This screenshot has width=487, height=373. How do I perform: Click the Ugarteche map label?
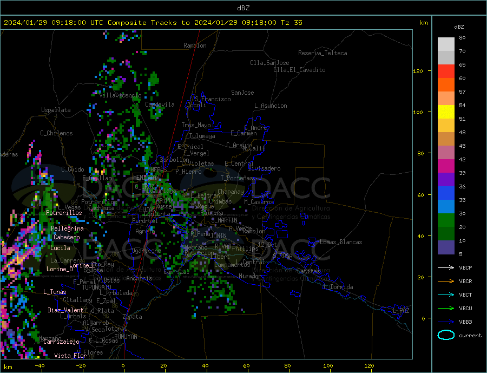coord(146,251)
